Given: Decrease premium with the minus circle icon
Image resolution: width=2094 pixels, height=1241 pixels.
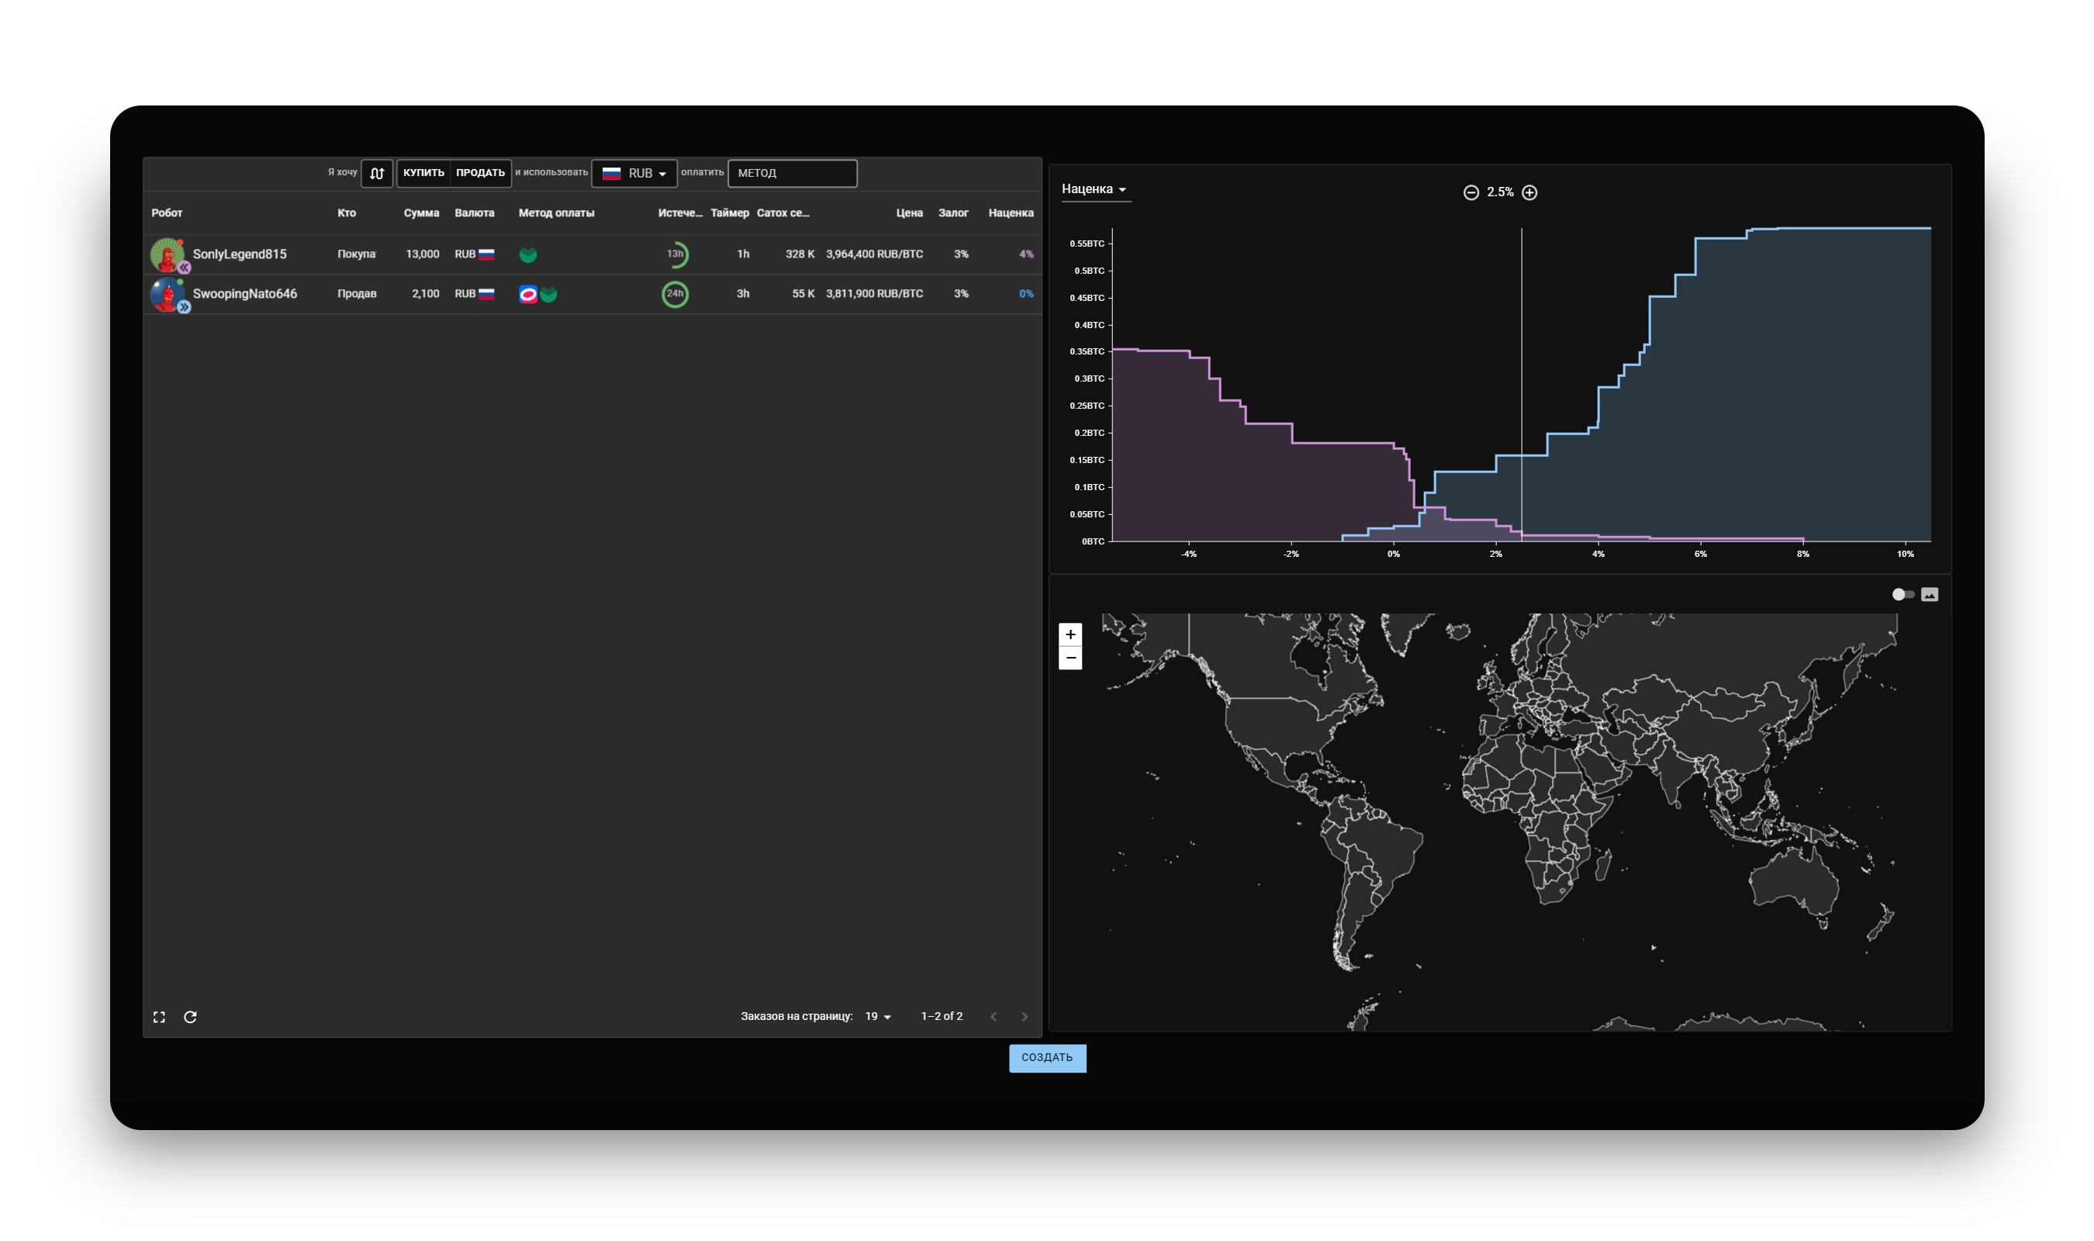Looking at the screenshot, I should coord(1471,192).
